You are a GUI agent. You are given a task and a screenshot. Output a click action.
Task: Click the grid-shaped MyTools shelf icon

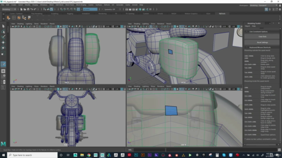(x=14, y=18)
